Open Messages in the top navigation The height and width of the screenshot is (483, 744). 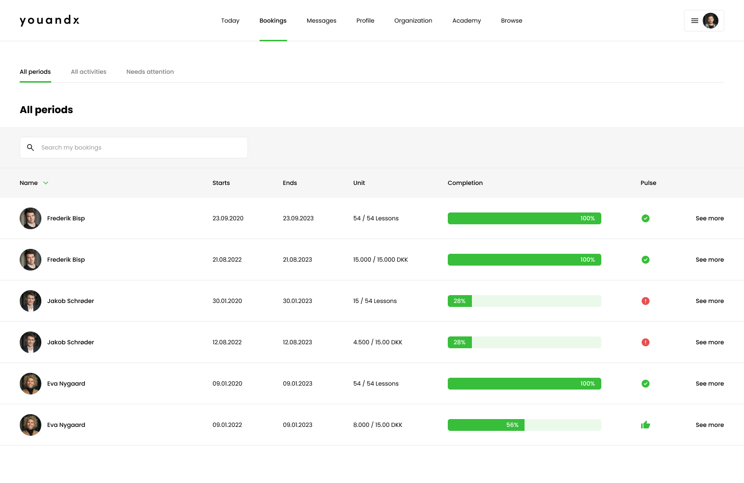321,21
